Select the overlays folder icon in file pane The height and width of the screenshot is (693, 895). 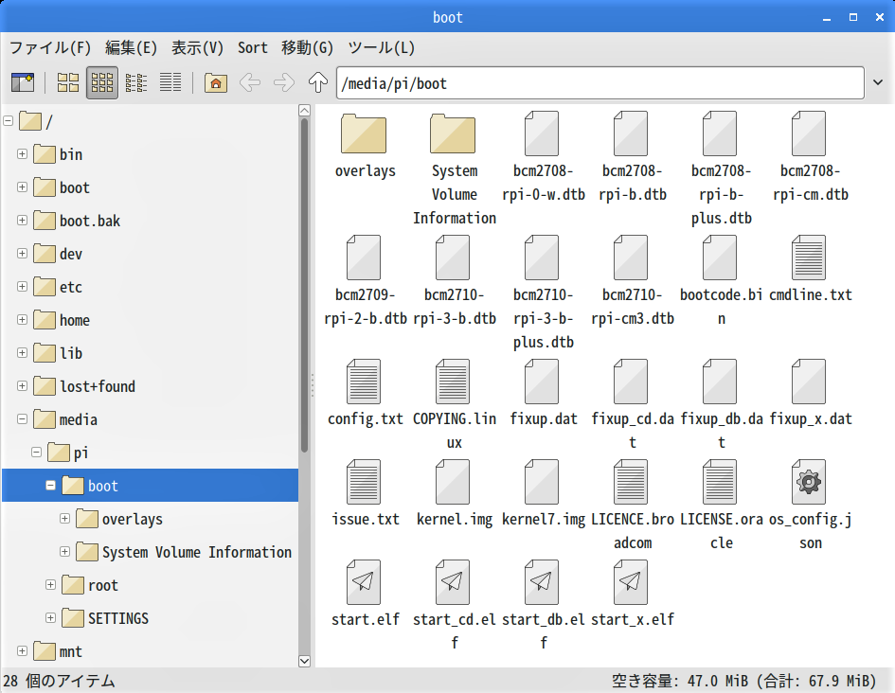coord(364,133)
